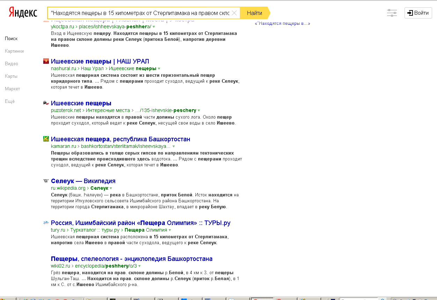Click the Wikipedia favicon beside Селеук
This screenshot has width=437, height=300.
[46, 181]
